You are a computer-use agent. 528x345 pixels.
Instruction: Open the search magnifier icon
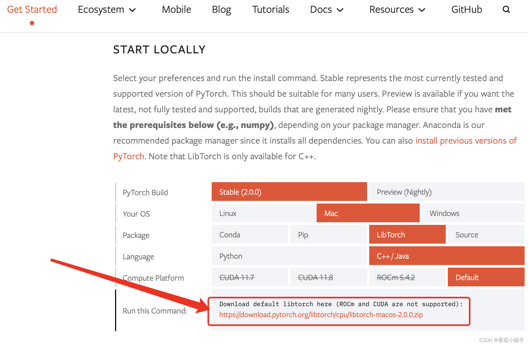506,9
